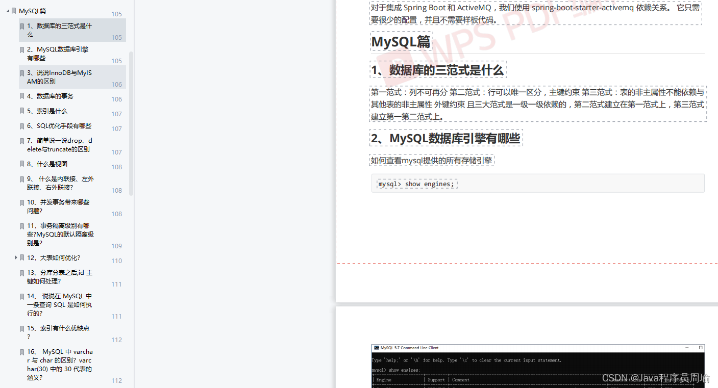Click bookmark icon beside 10、并发事务
This screenshot has height=388, width=718.
coord(22,202)
